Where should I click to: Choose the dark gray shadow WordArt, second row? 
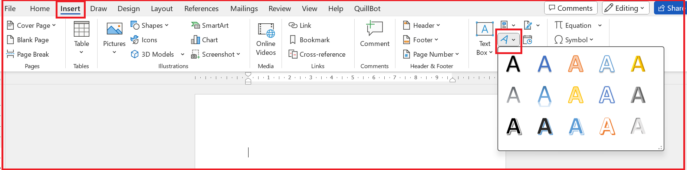coord(638,95)
